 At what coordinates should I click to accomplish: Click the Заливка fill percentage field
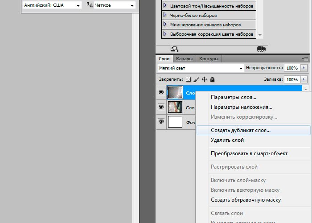(x=292, y=79)
